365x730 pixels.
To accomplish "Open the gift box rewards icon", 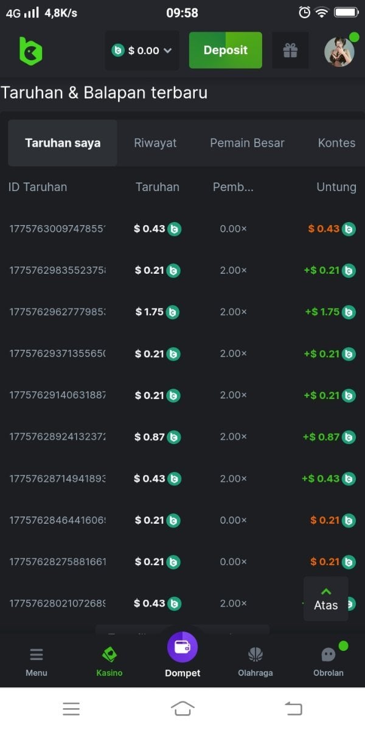I will (290, 50).
